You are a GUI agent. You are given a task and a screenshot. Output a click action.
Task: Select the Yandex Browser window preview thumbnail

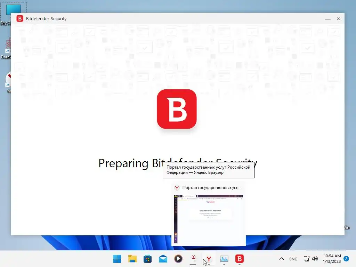click(209, 219)
